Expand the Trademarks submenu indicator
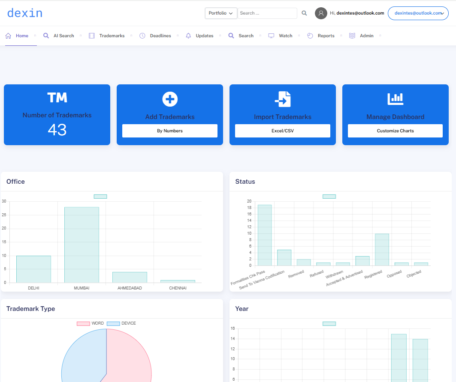This screenshot has height=382, width=456. (131, 36)
